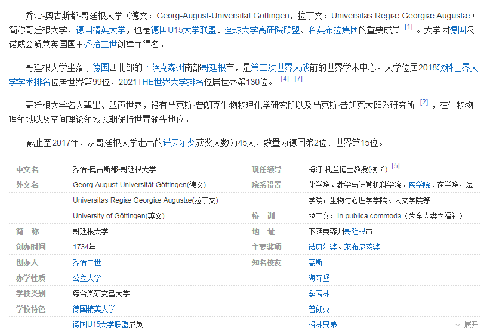Viewport: 493px width, 334px height.
Task: Select the 哥廷根大学 abbreviation value in the 简称 row
Action: pos(91,231)
